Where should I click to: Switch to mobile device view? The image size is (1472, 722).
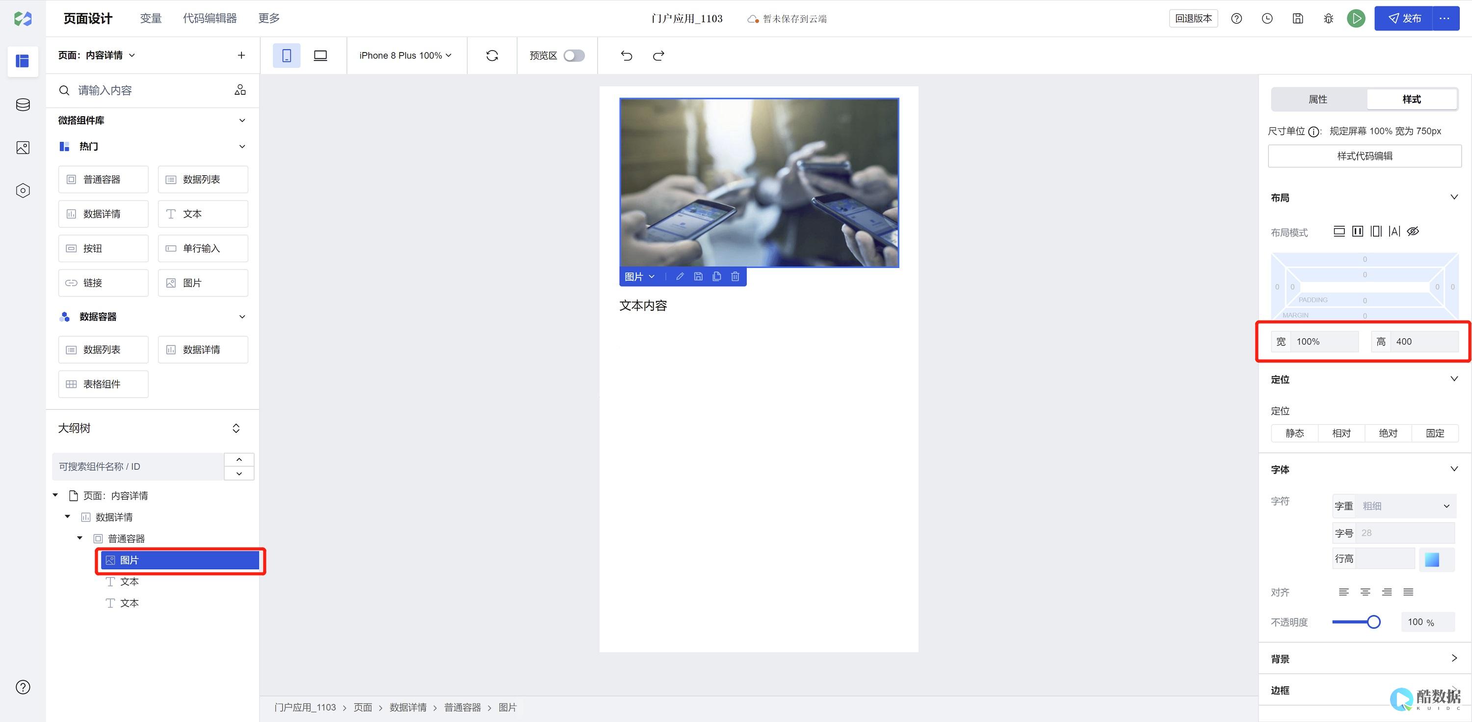(x=287, y=55)
